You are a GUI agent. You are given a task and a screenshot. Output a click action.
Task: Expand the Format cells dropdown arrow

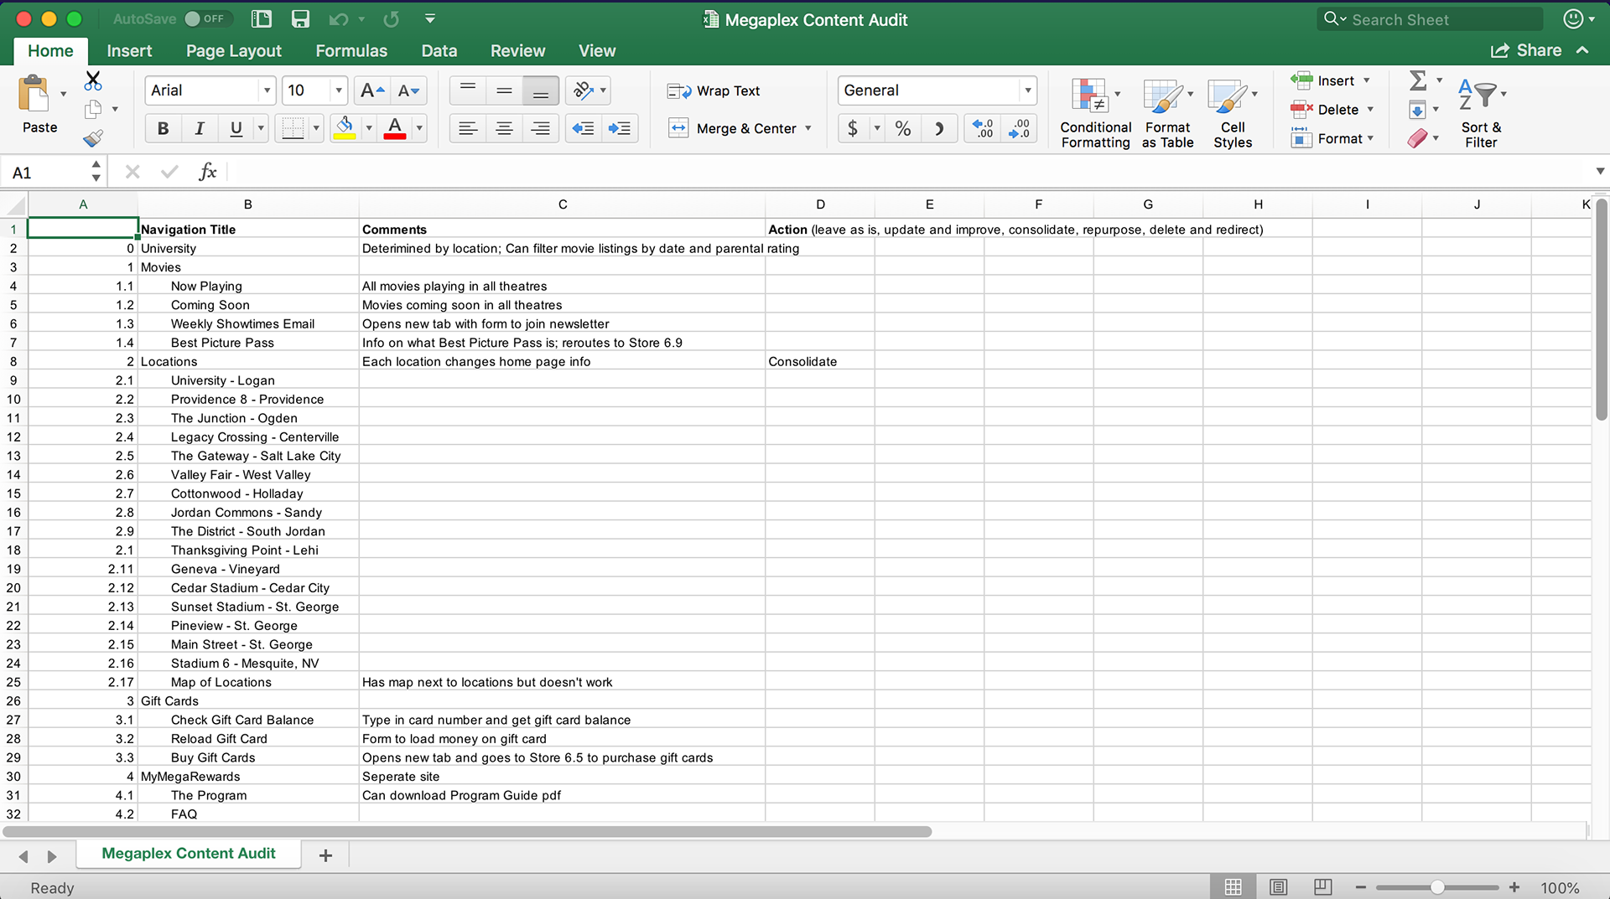pos(1370,138)
